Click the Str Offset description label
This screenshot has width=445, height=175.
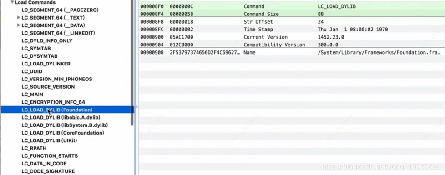258,21
